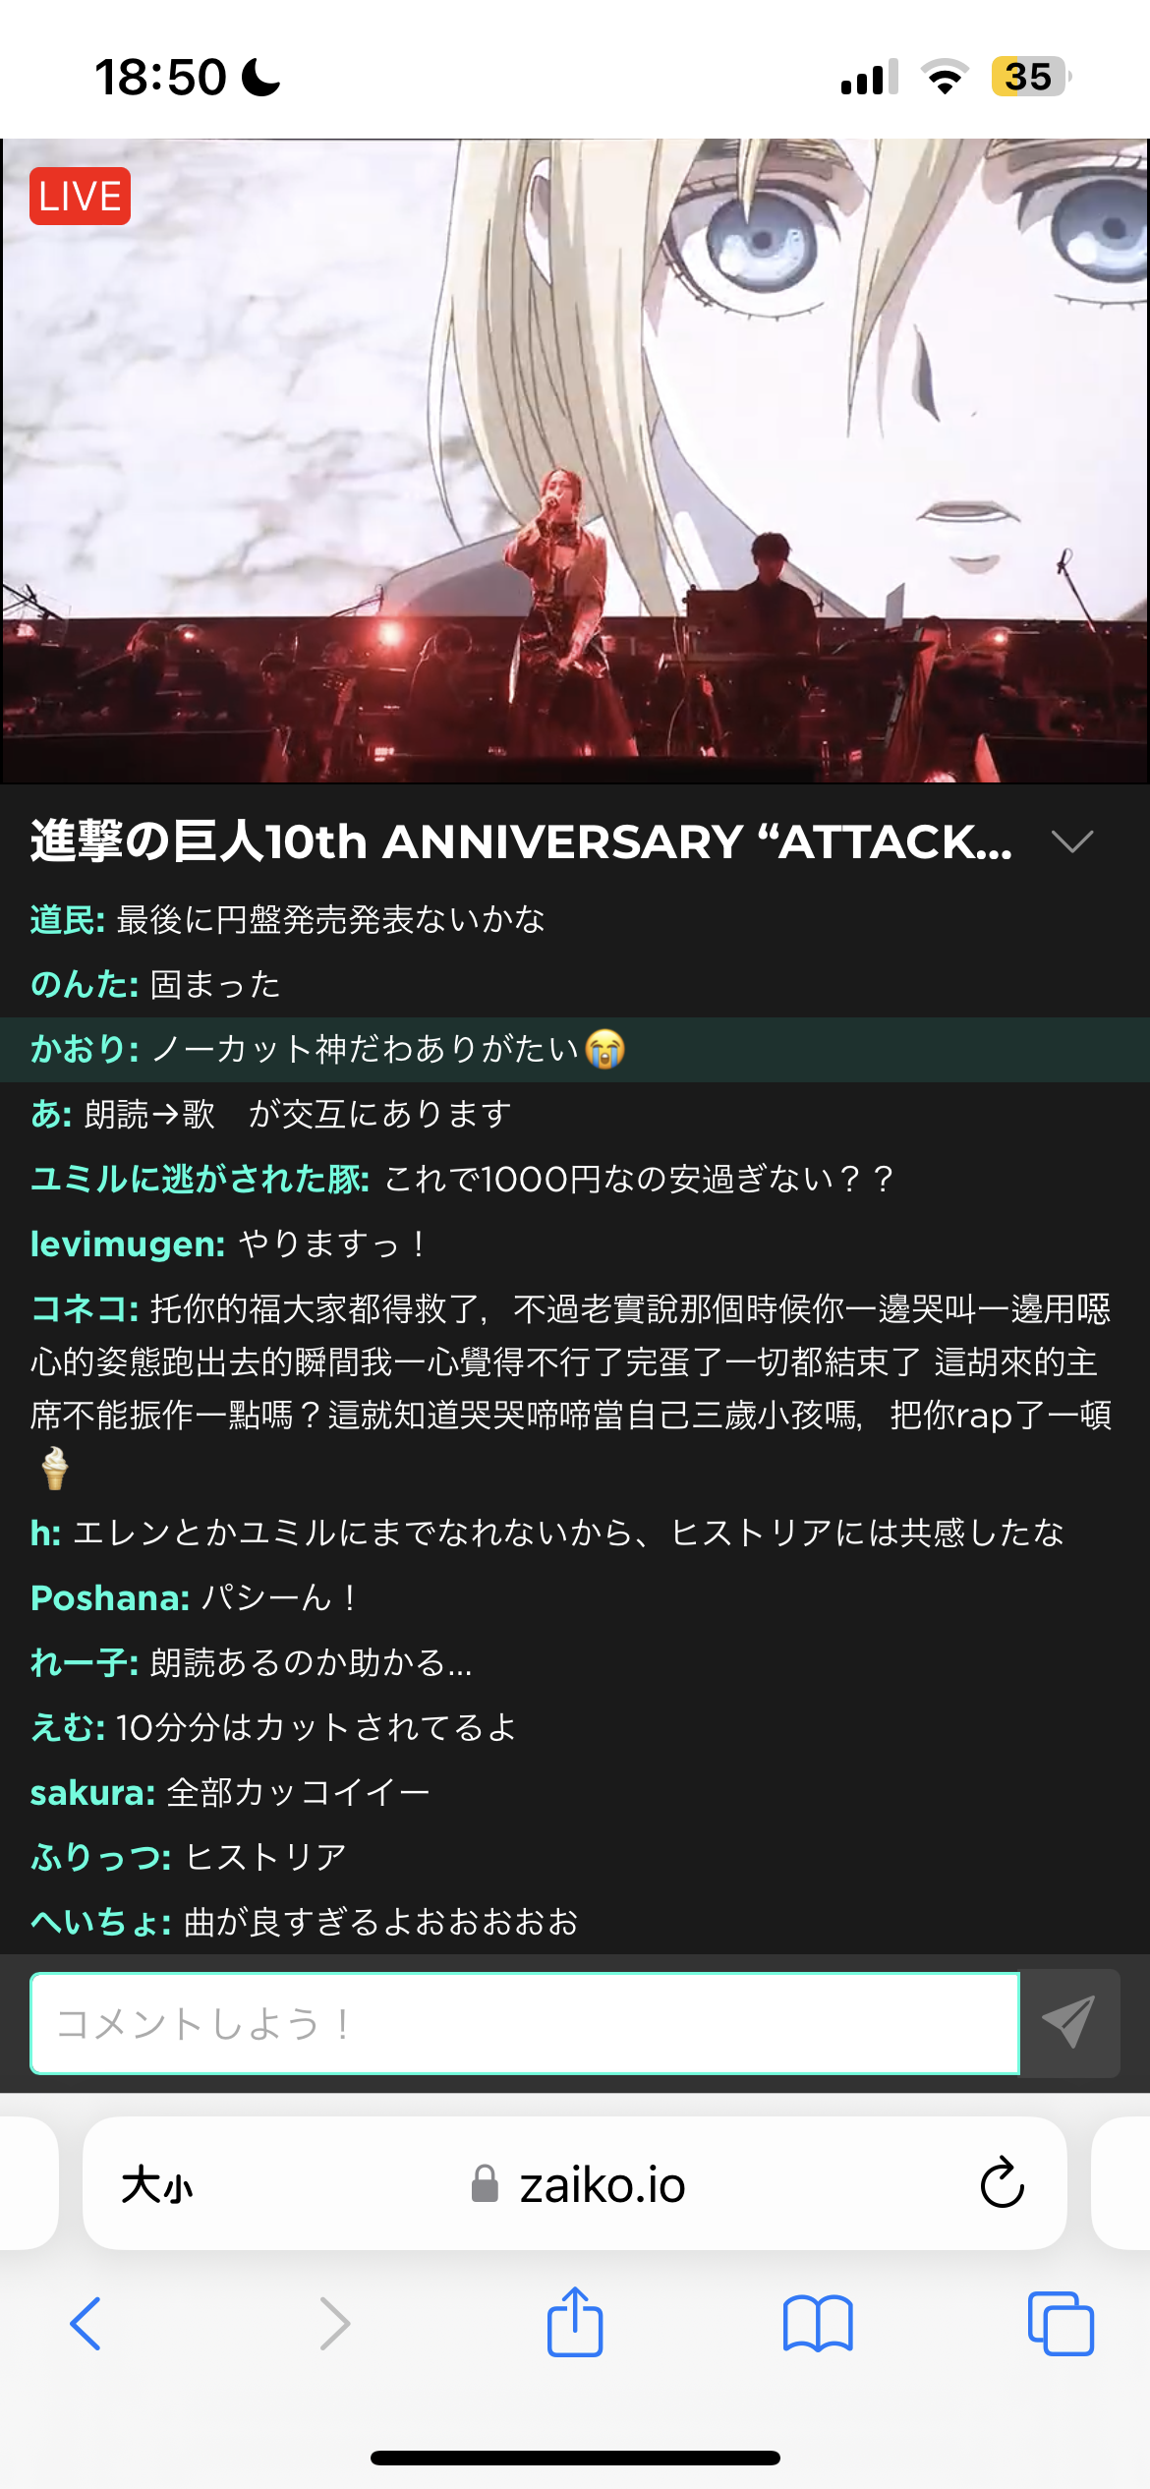This screenshot has width=1150, height=2489.
Task: Expand the event title chevron
Action: point(1071,841)
